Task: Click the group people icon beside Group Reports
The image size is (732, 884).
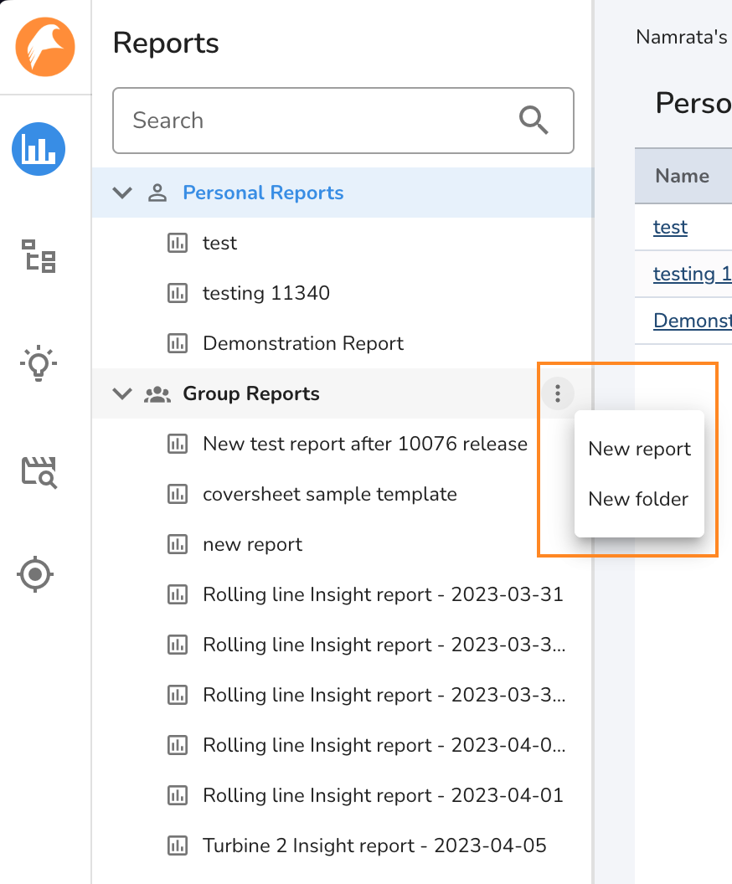Action: [157, 393]
